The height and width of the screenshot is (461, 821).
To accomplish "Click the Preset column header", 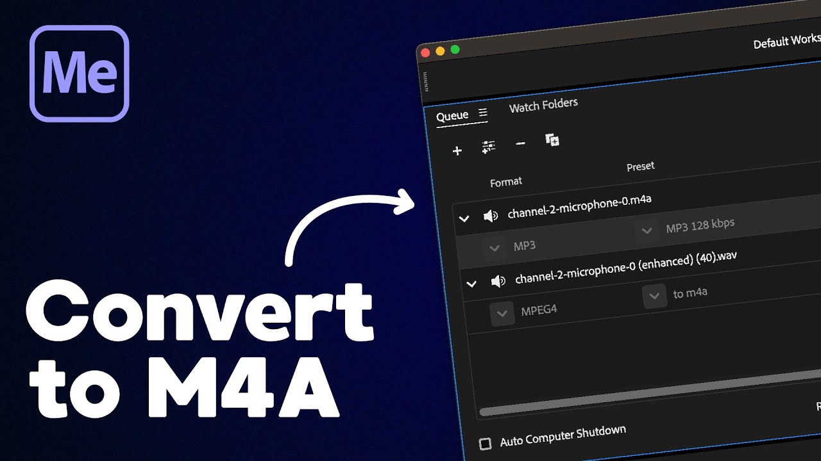I will [x=640, y=166].
